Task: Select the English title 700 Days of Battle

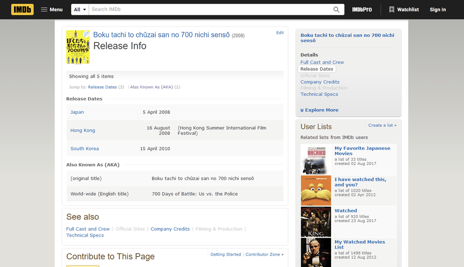Action: pyautogui.click(x=195, y=194)
